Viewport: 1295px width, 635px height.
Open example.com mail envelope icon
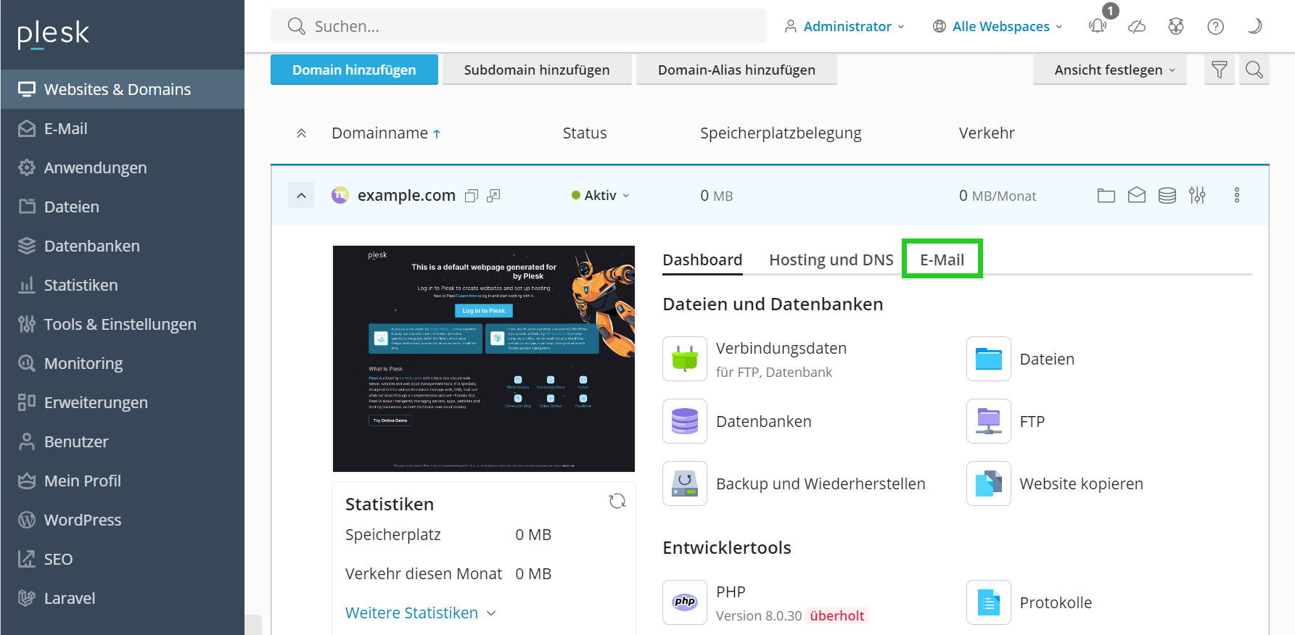pyautogui.click(x=1137, y=196)
